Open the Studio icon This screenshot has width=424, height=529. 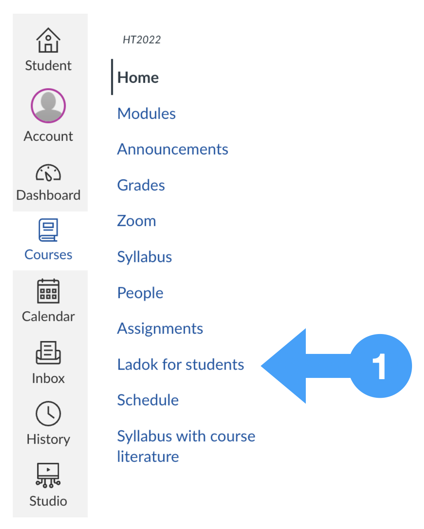48,475
